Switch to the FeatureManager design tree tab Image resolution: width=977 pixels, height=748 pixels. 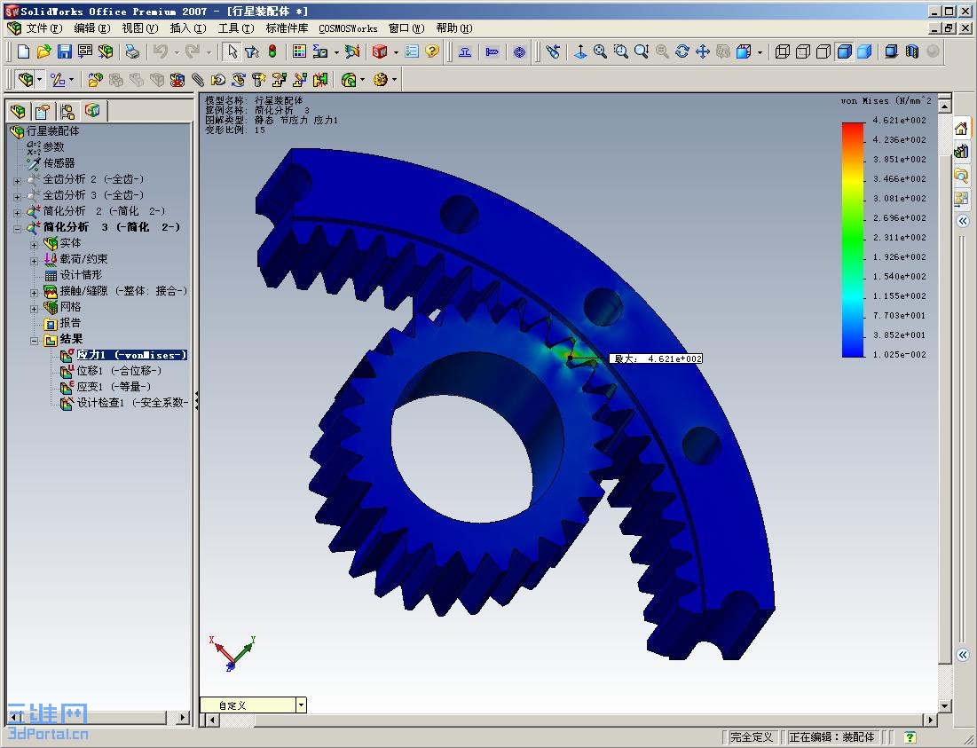click(18, 111)
